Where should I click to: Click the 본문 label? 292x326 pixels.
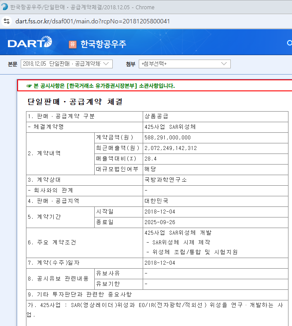(x=12, y=64)
